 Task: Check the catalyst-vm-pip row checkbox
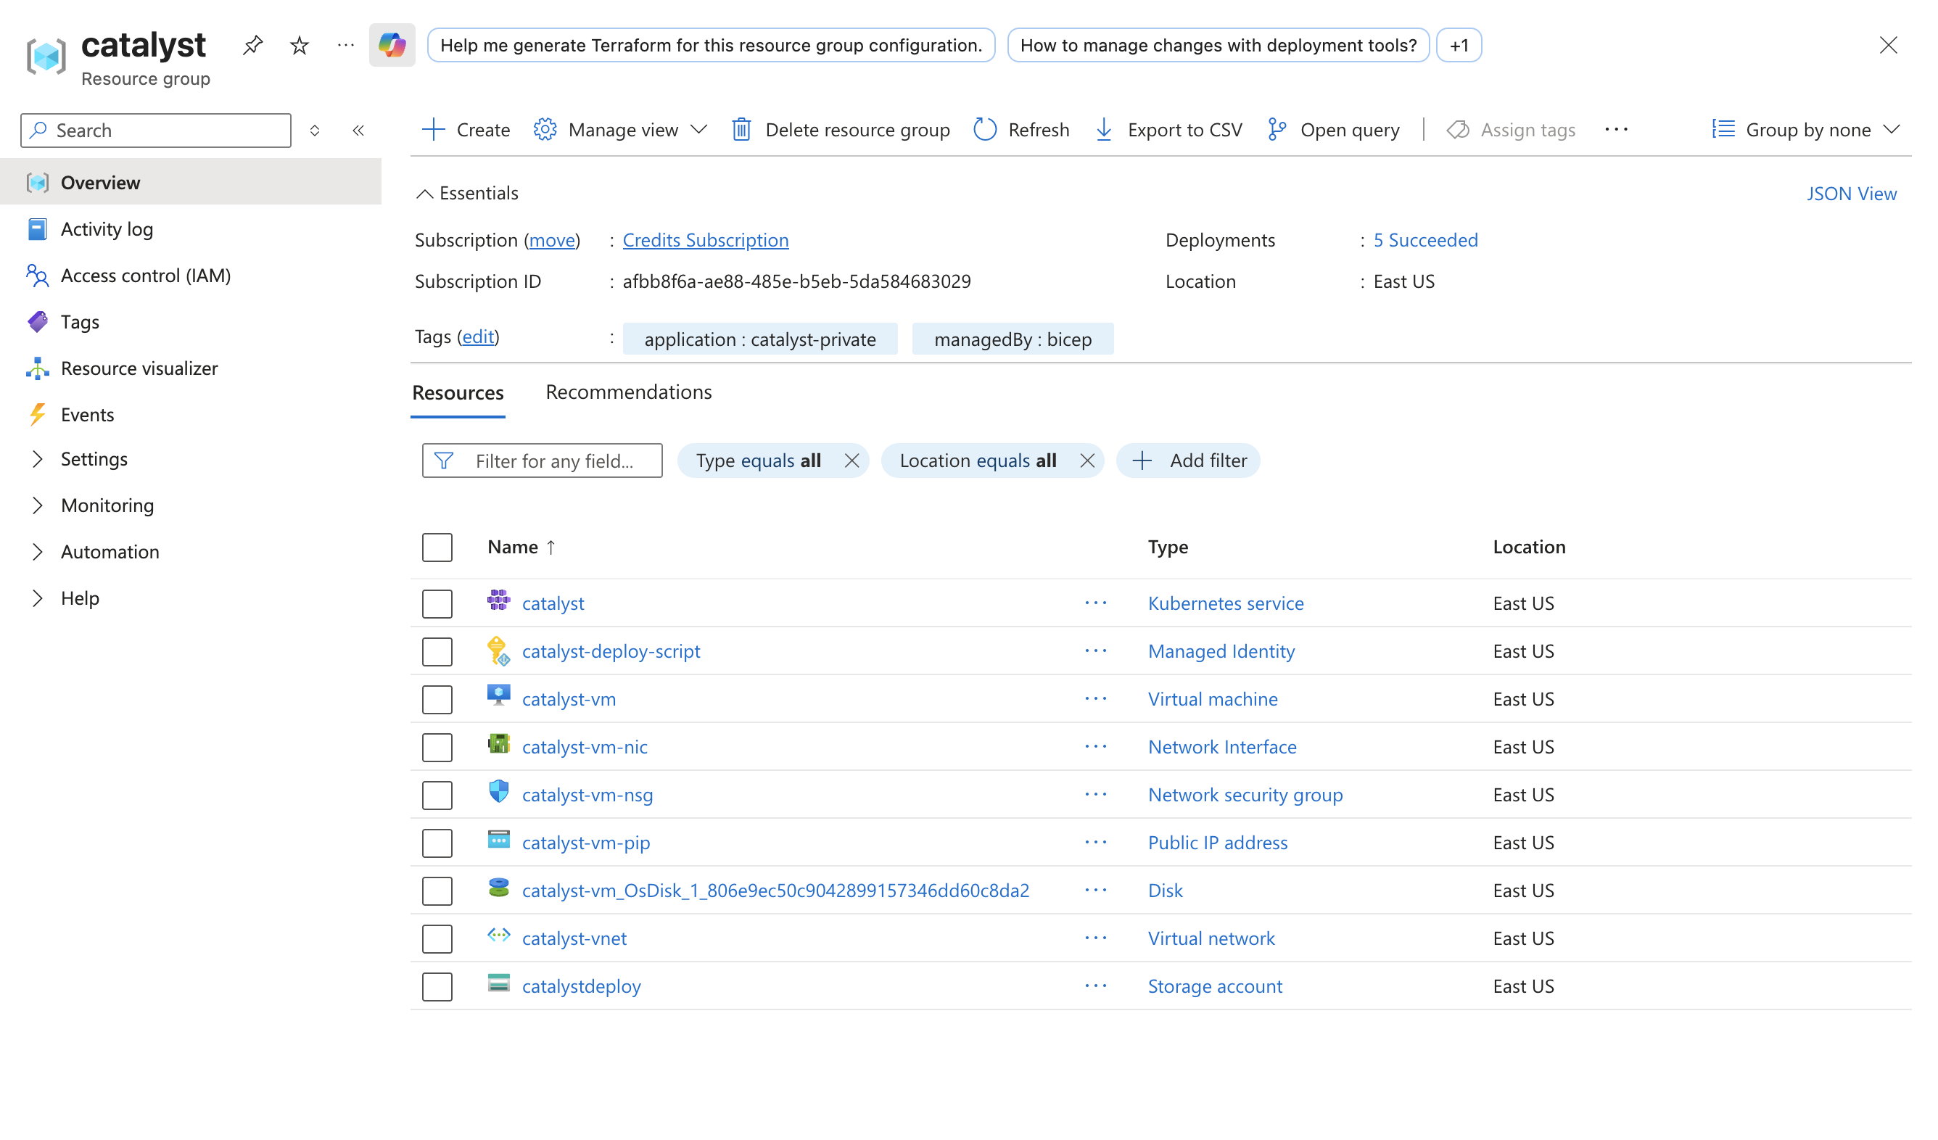[437, 843]
